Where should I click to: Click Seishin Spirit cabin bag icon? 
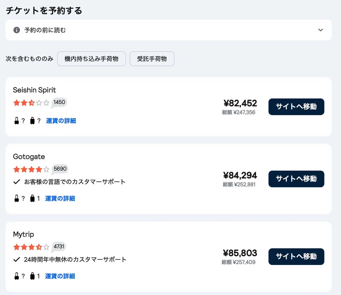(17, 121)
